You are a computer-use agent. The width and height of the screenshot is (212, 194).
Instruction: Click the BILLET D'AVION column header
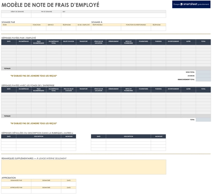pyautogui.click(x=69, y=42)
